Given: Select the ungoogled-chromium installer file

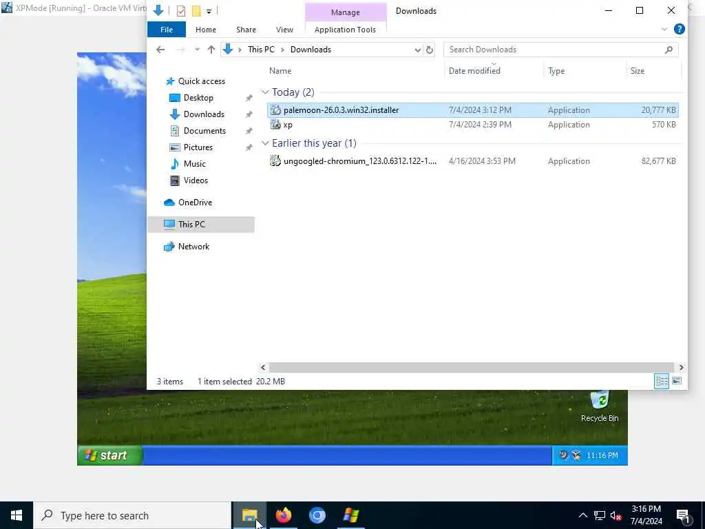Looking at the screenshot, I should pyautogui.click(x=472, y=161).
